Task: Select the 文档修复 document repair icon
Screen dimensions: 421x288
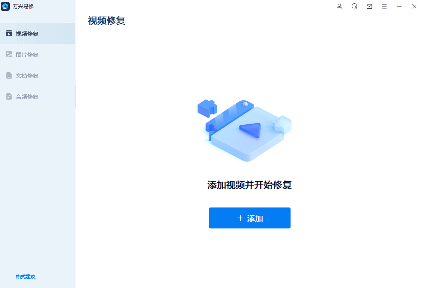Action: pos(9,75)
